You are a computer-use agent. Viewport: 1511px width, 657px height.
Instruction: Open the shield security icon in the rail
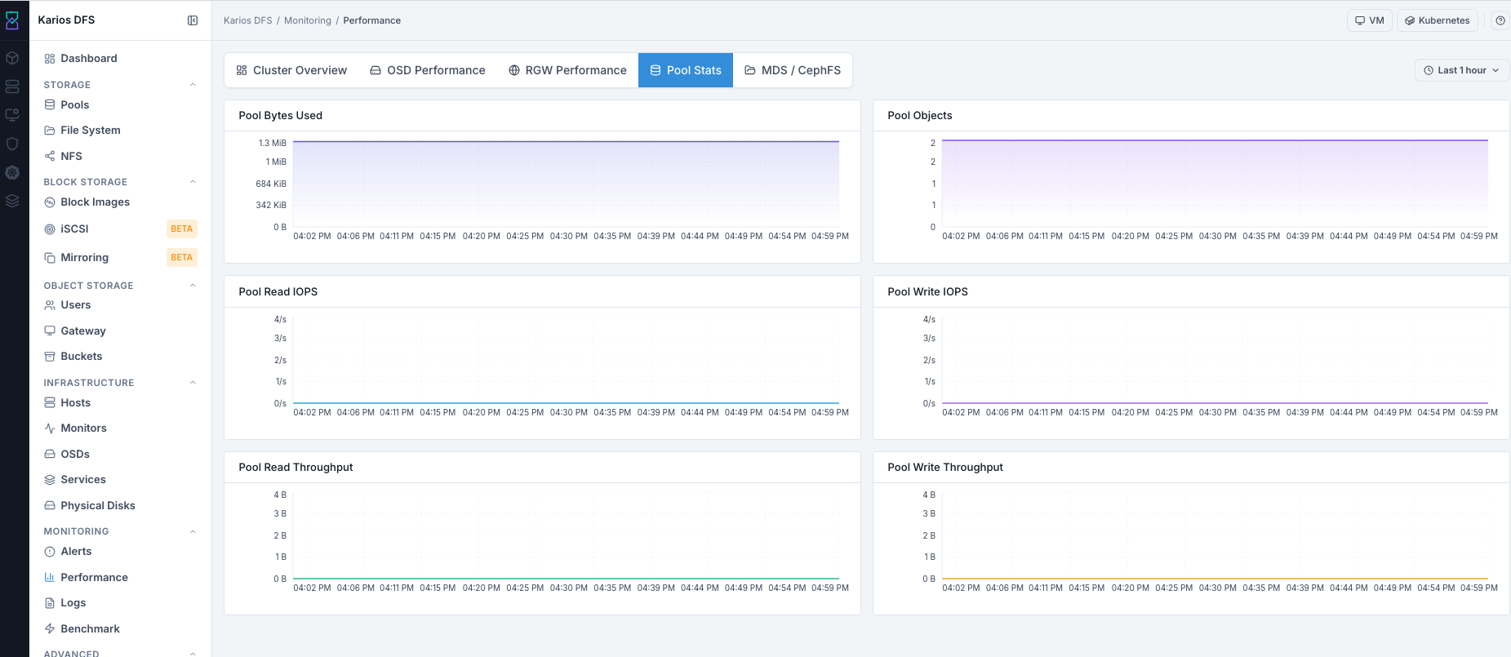coord(12,144)
